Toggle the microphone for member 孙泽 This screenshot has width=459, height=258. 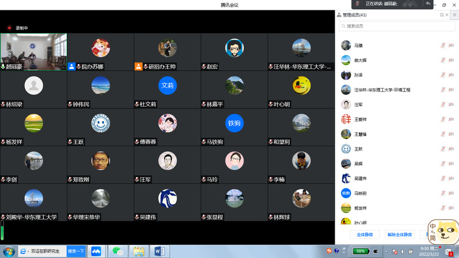click(x=443, y=75)
